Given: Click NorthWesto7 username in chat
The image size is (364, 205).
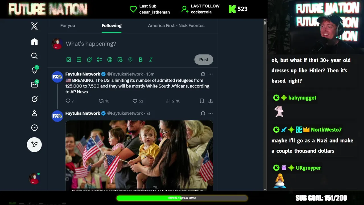Looking at the screenshot, I should click(x=326, y=130).
